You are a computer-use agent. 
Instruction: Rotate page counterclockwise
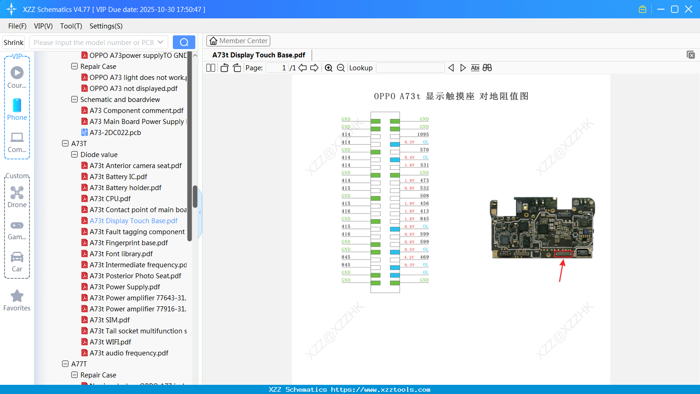(x=224, y=68)
